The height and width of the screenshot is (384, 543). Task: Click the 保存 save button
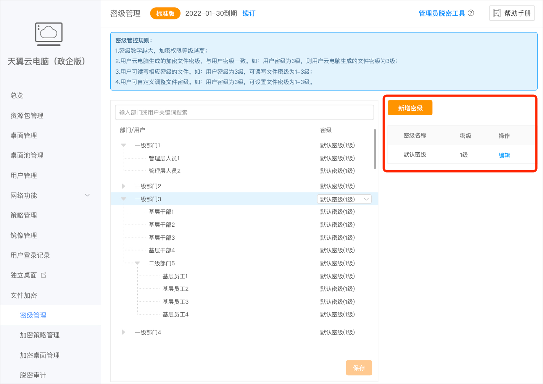click(x=358, y=368)
